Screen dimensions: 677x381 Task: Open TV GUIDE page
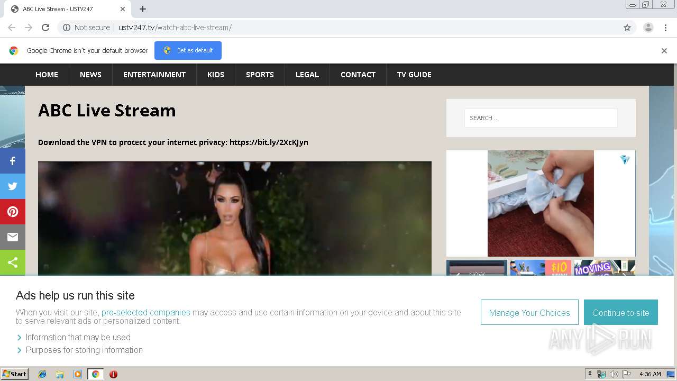[414, 75]
